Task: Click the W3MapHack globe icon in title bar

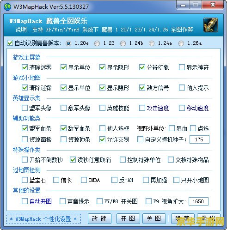Action: pos(7,6)
